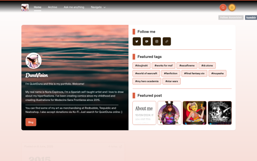The image size is (257, 161).
Task: Select the #works for msf tag
Action: coord(164,66)
